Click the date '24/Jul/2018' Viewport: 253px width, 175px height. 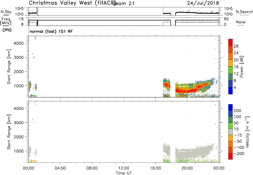point(203,3)
